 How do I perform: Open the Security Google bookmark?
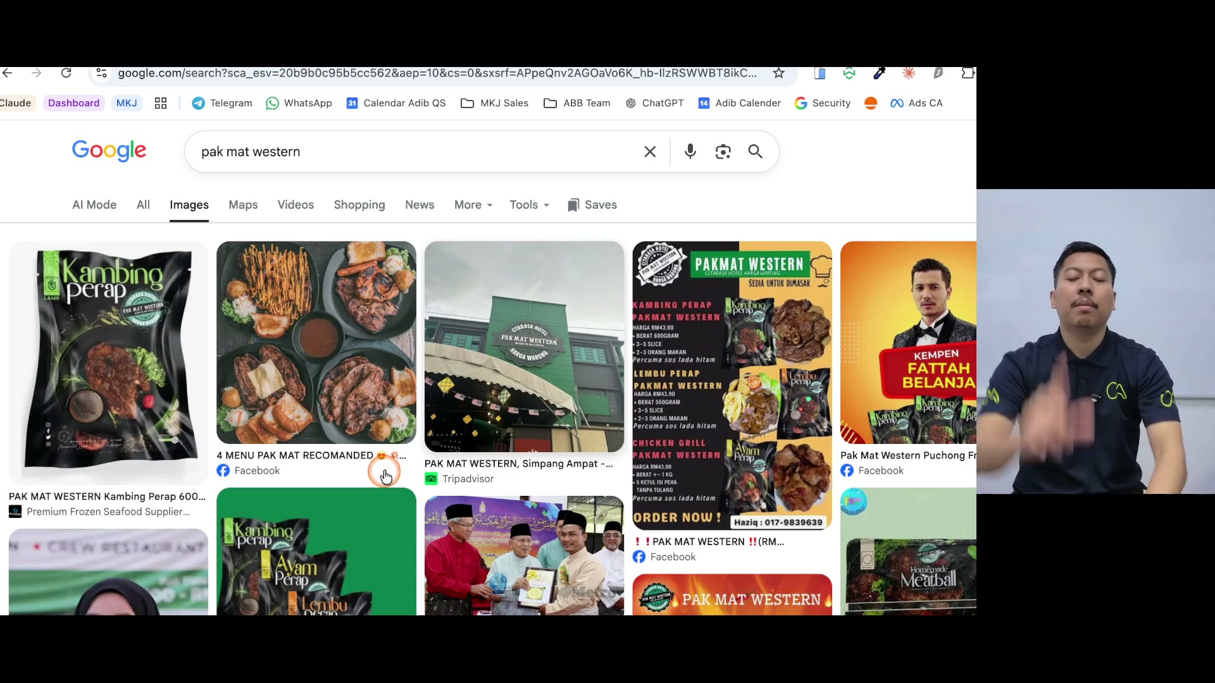point(823,103)
